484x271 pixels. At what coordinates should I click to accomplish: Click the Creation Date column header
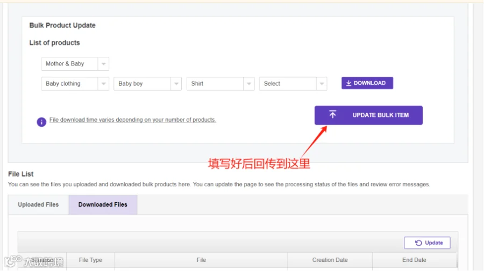pyautogui.click(x=330, y=260)
